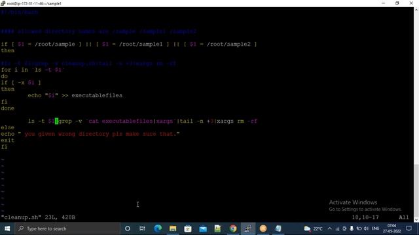Switch to Google Chrome in the taskbar
The height and width of the screenshot is (235, 419).
pyautogui.click(x=233, y=228)
